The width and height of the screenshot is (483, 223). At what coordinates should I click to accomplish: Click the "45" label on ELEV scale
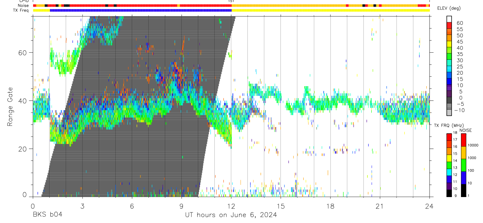(460, 42)
